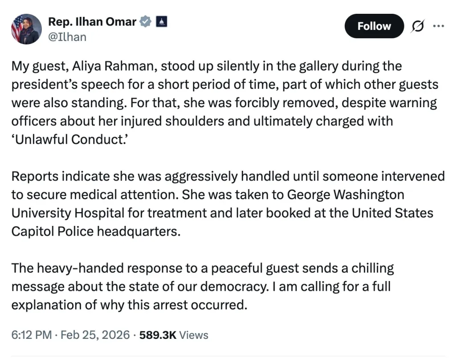This screenshot has height=358, width=456.
Task: Click the George Washington University Hospital text
Action: (345, 194)
